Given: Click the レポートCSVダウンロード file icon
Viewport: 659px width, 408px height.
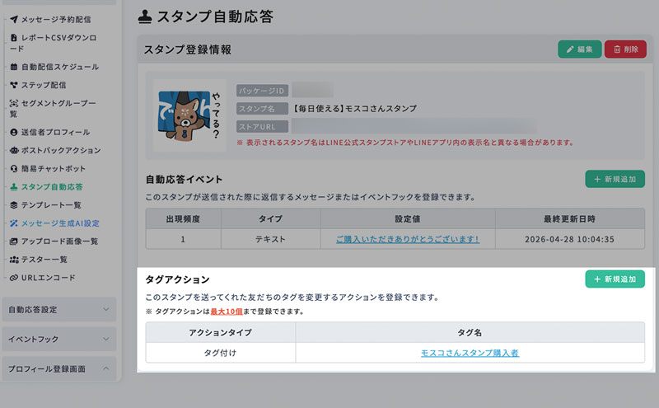Looking at the screenshot, I should click(x=14, y=37).
